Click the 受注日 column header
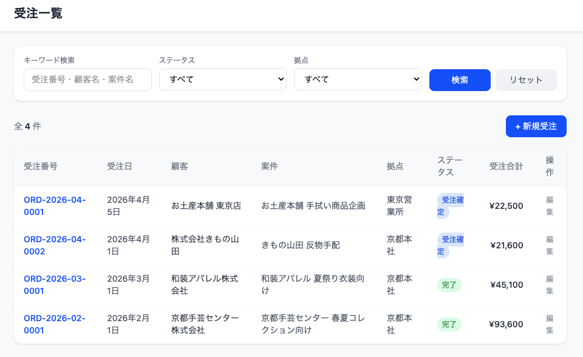This screenshot has width=583, height=357. [120, 166]
